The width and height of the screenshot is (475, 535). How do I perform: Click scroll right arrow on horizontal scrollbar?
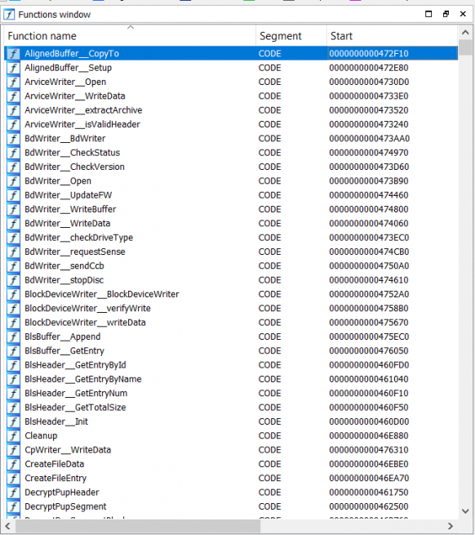(x=451, y=526)
